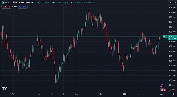This screenshot has width=177, height=97.
Task: Click the green market open status dot
Action: [x=39, y=2]
